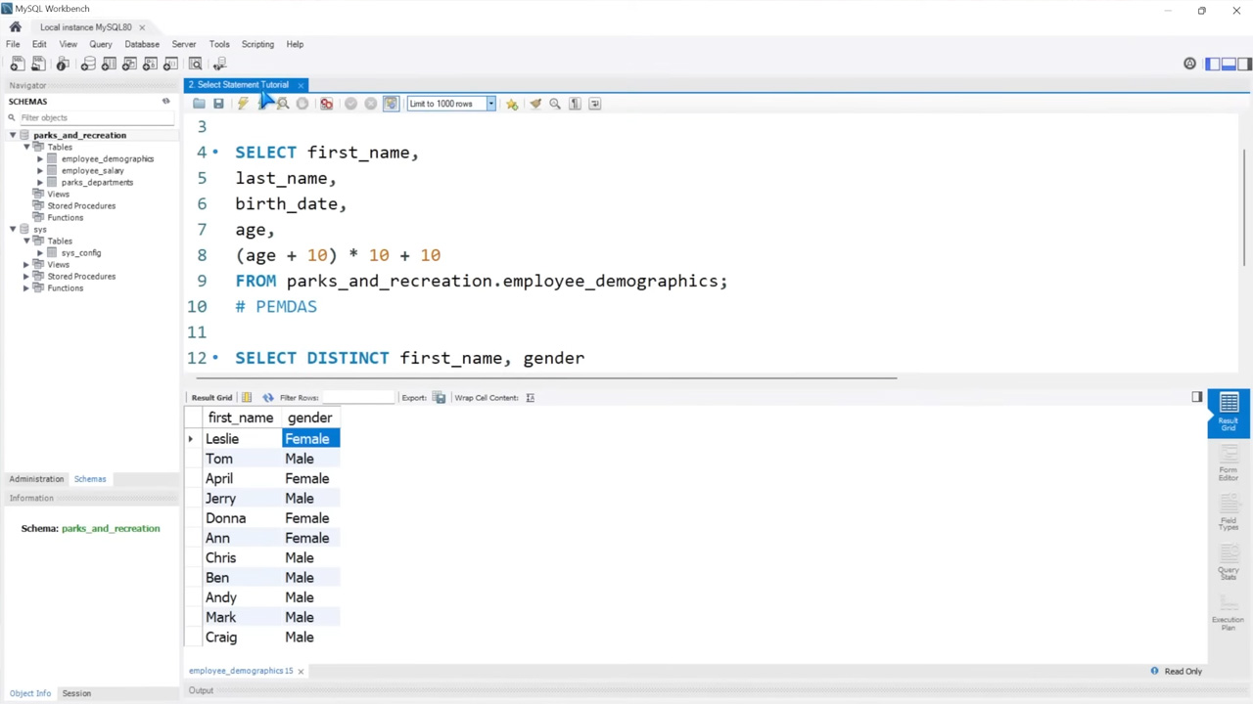The width and height of the screenshot is (1253, 704).
Task: Switch to the Administration tab
Action: [x=36, y=479]
